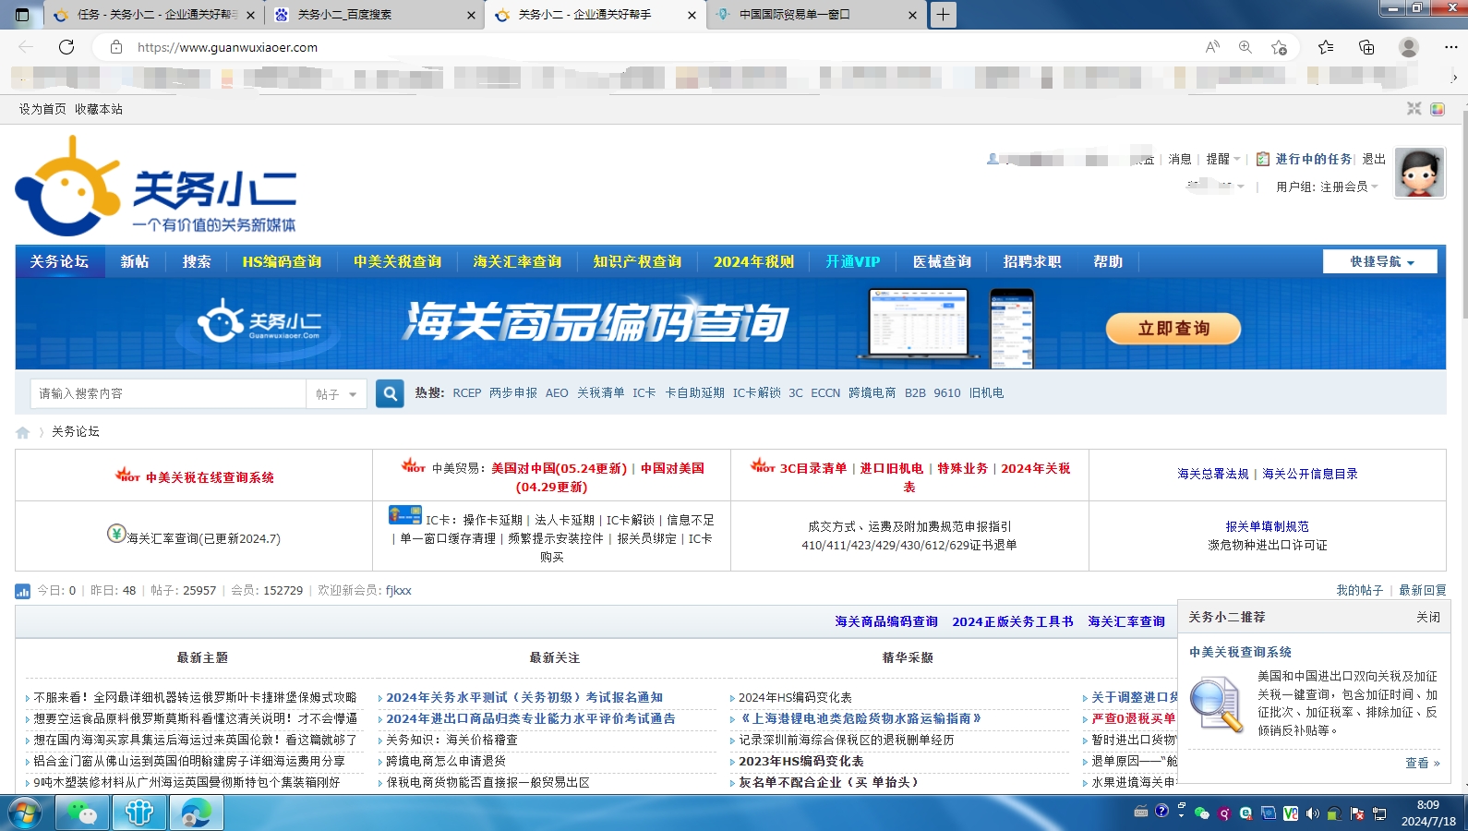Image resolution: width=1468 pixels, height=831 pixels.
Task: Click the 收藏本站 link
Action: coord(99,109)
